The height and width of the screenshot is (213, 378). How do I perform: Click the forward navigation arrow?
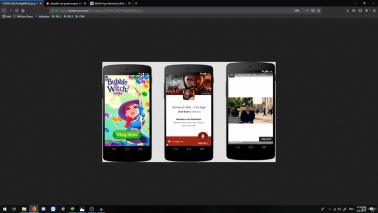[x=11, y=11]
